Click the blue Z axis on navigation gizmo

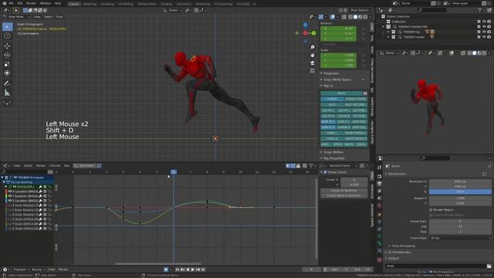pos(306,25)
